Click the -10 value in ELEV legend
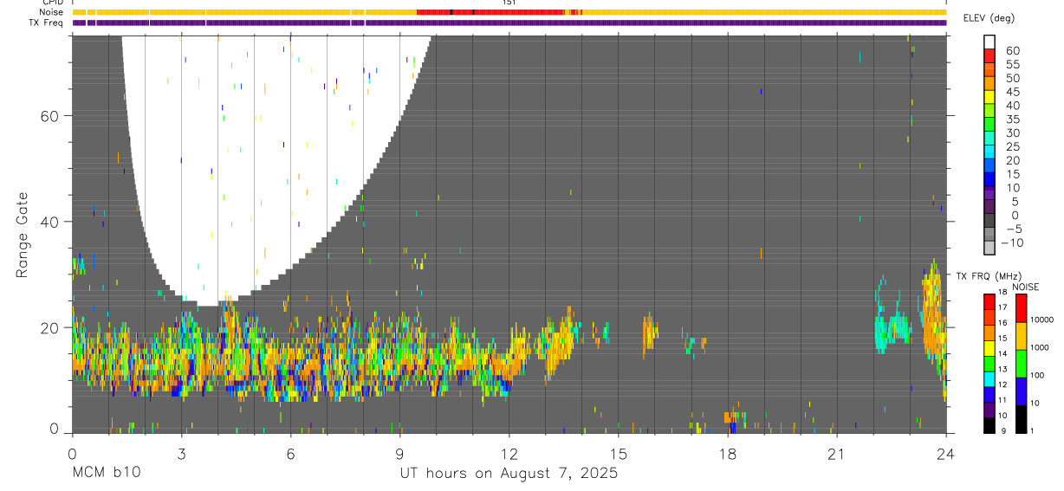The width and height of the screenshot is (1064, 491). point(1011,243)
